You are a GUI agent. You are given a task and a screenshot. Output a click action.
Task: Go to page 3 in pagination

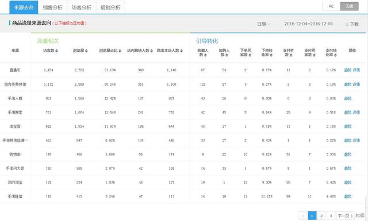coord(331,216)
